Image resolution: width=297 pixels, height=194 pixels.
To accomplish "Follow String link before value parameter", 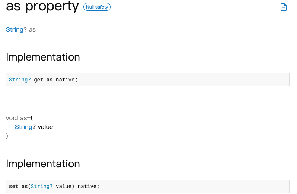I will (x=23, y=127).
